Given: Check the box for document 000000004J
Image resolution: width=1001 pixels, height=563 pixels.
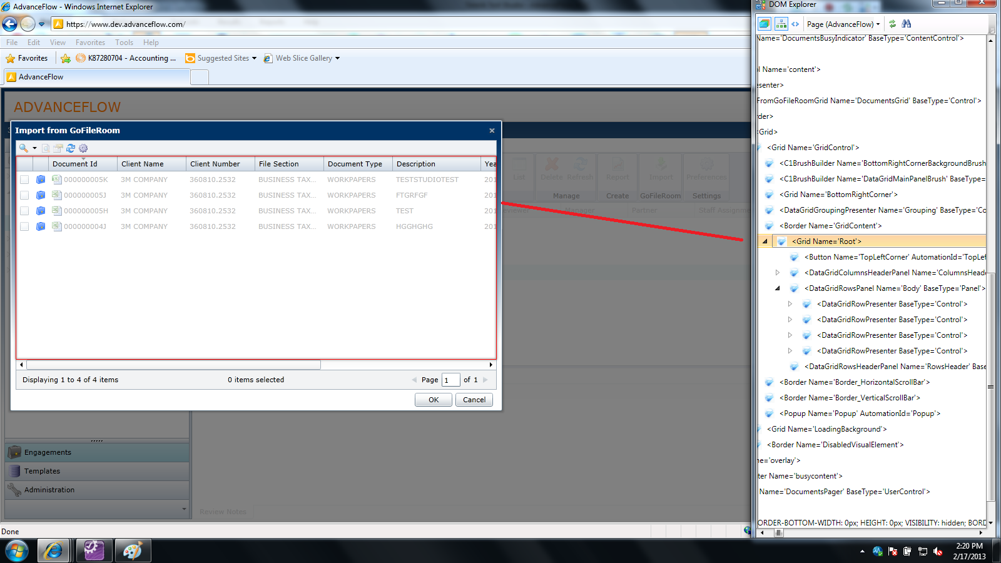Looking at the screenshot, I should tap(24, 226).
